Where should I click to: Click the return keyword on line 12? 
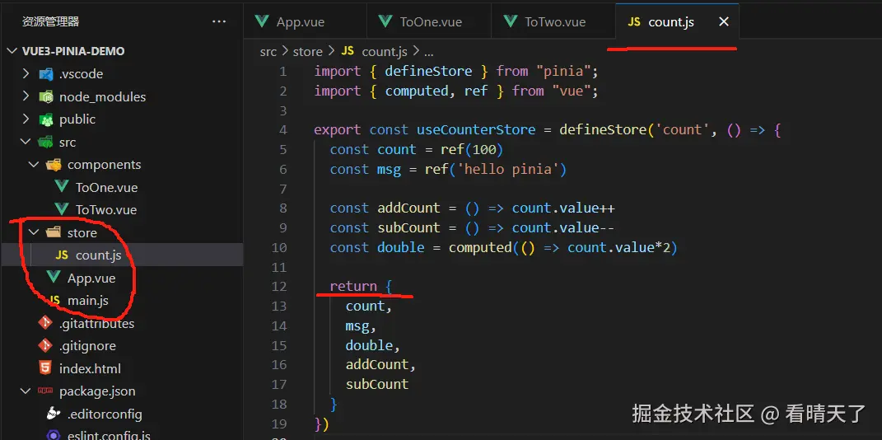tap(353, 287)
